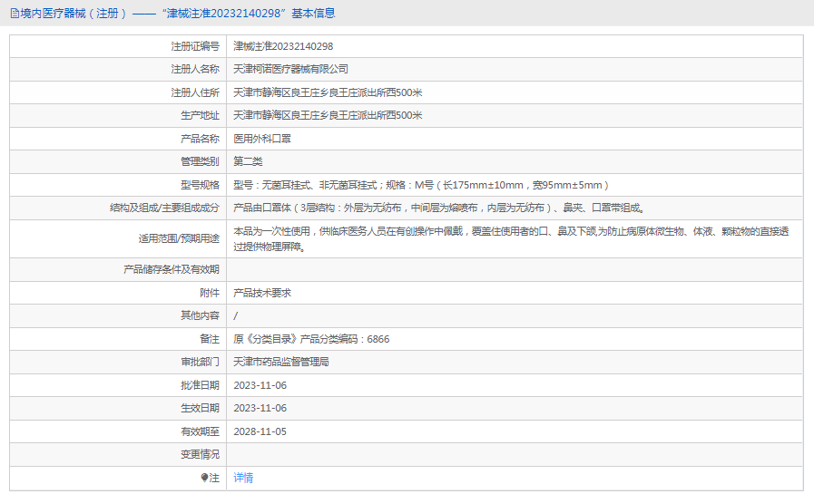Image resolution: width=814 pixels, height=494 pixels.
Task: Click the 其他内容 row label
Action: pos(200,315)
